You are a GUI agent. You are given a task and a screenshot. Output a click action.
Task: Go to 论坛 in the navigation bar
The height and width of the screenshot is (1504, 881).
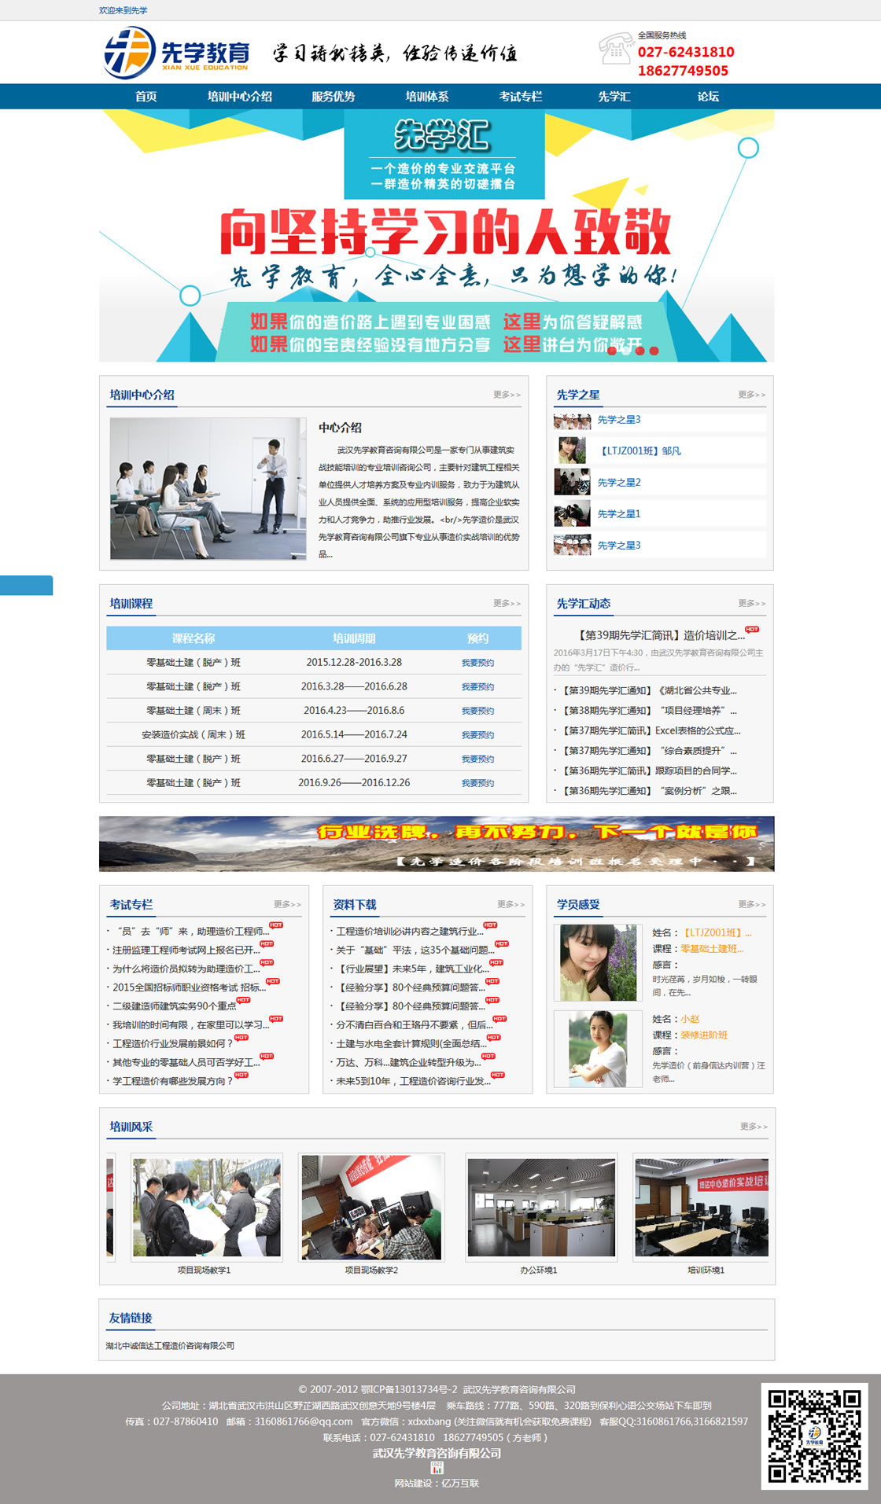(x=708, y=97)
